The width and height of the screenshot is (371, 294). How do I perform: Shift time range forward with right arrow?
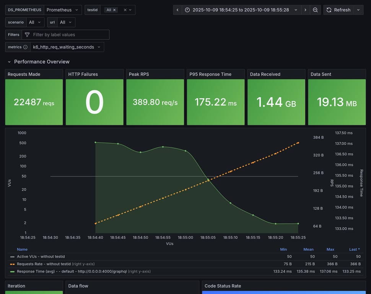[305, 10]
